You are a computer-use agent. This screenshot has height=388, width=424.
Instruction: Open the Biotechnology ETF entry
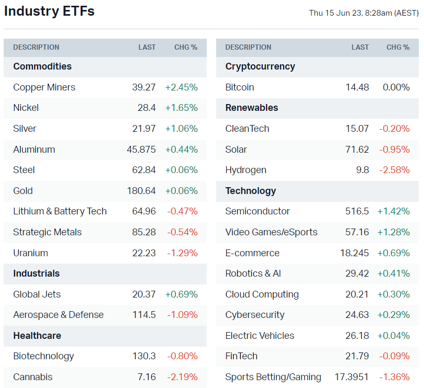pos(43,356)
